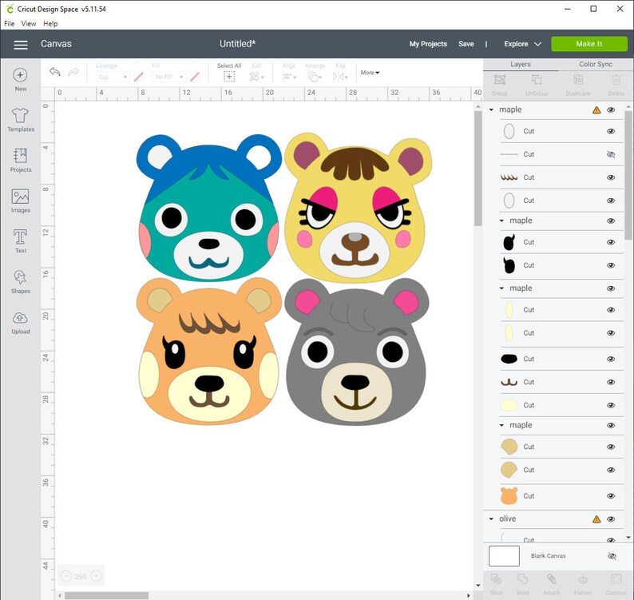Open the More toolbar dropdown
This screenshot has width=634, height=600.
[x=370, y=73]
